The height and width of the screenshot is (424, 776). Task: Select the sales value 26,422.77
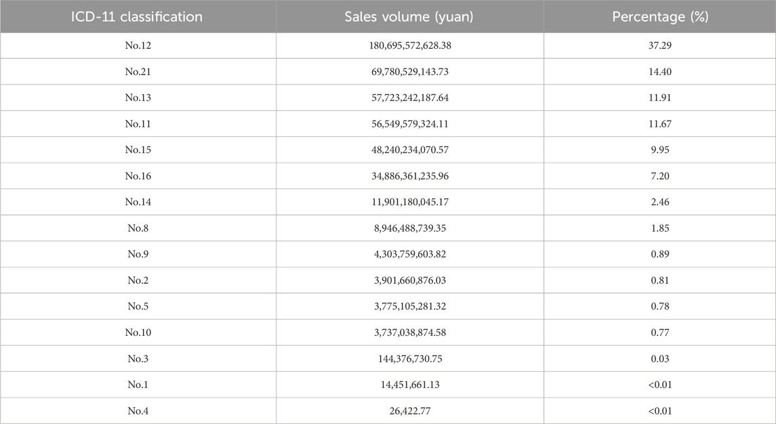click(410, 410)
